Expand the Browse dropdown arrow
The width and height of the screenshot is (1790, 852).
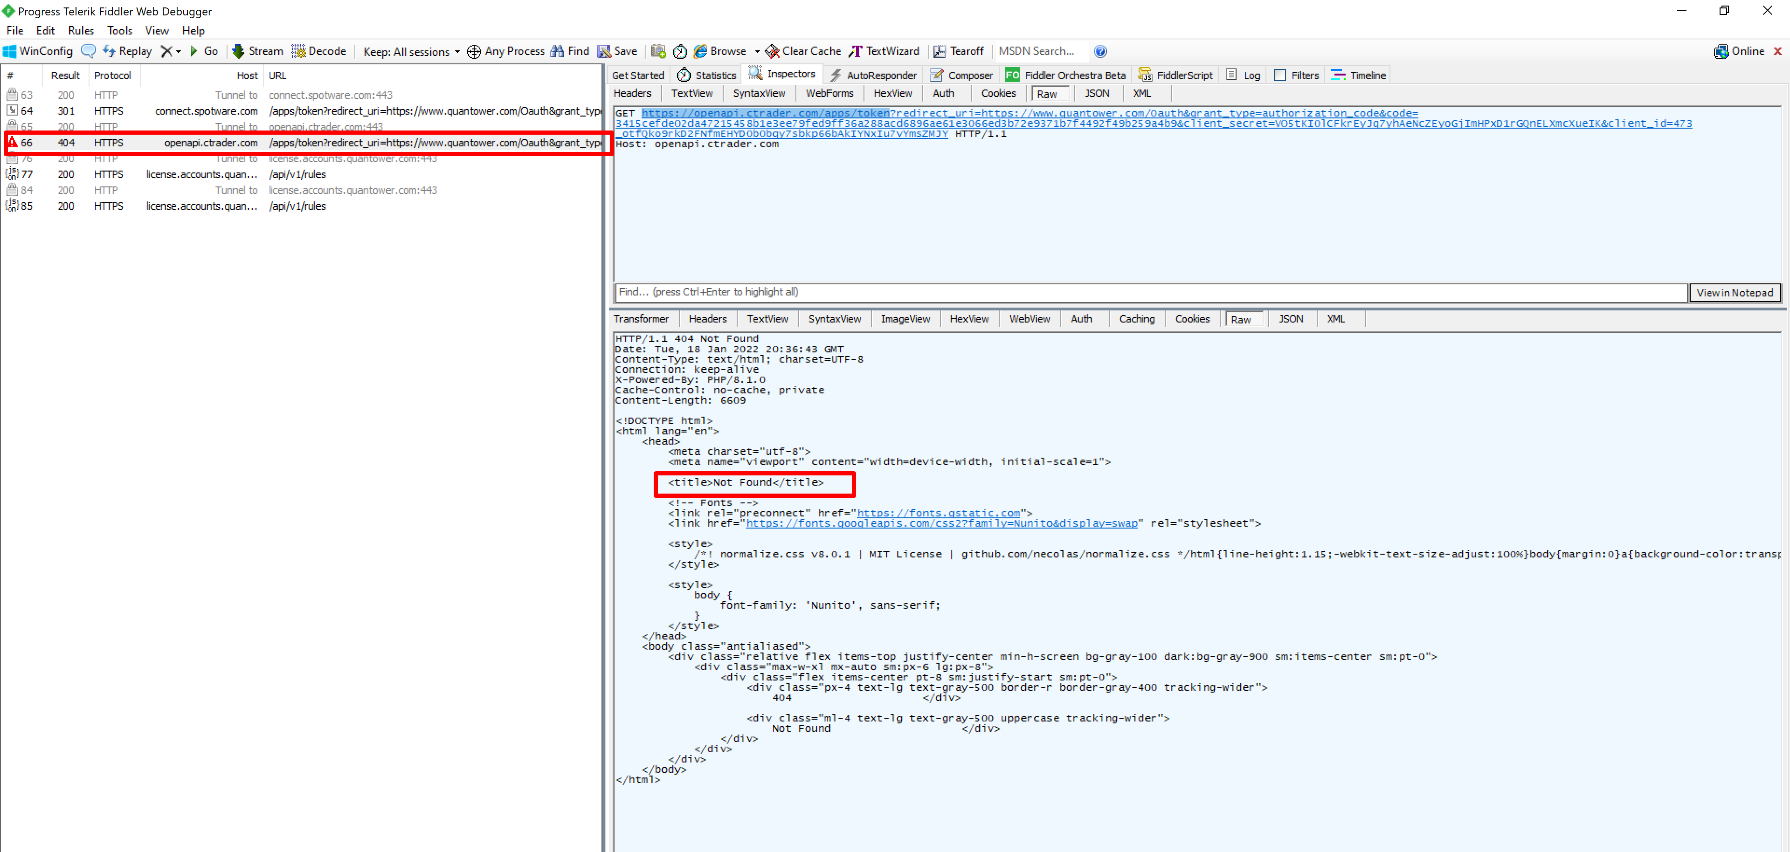757,52
